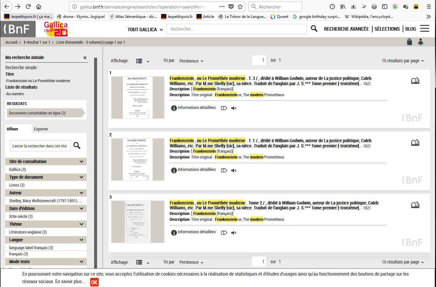Image resolution: width=436 pixels, height=287 pixels.
Task: Open the hamburger menu in Gallica header
Action: (x=425, y=29)
